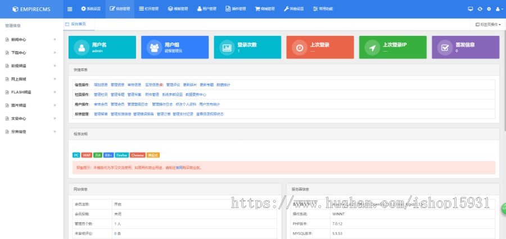Open the 管理订单 quick link

click(x=164, y=114)
